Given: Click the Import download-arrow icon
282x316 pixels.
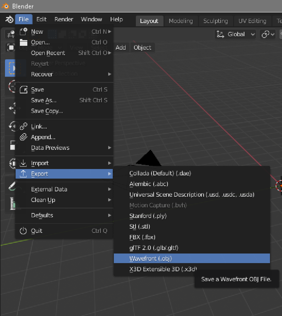Looking at the screenshot, I should pyautogui.click(x=23, y=163).
